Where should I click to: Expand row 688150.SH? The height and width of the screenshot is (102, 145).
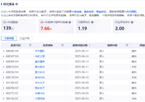[4, 77]
